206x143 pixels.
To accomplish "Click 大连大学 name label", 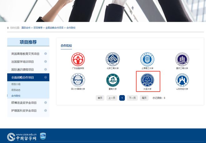I will coord(147,89).
